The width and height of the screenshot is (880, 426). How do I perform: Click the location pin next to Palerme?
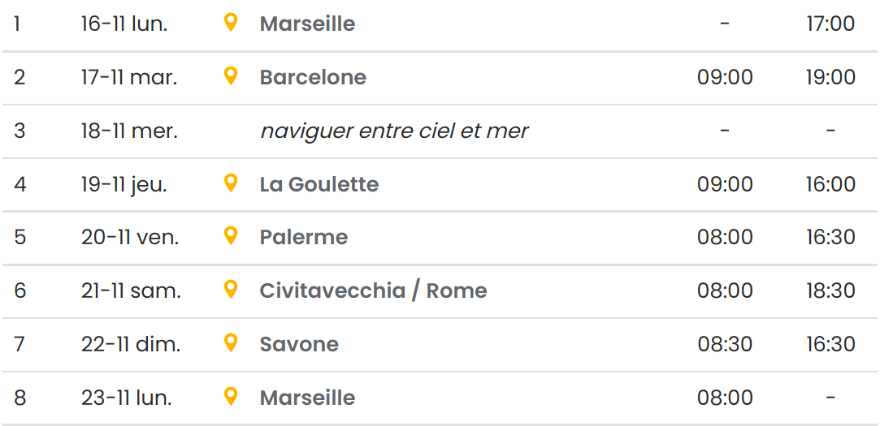tap(231, 236)
